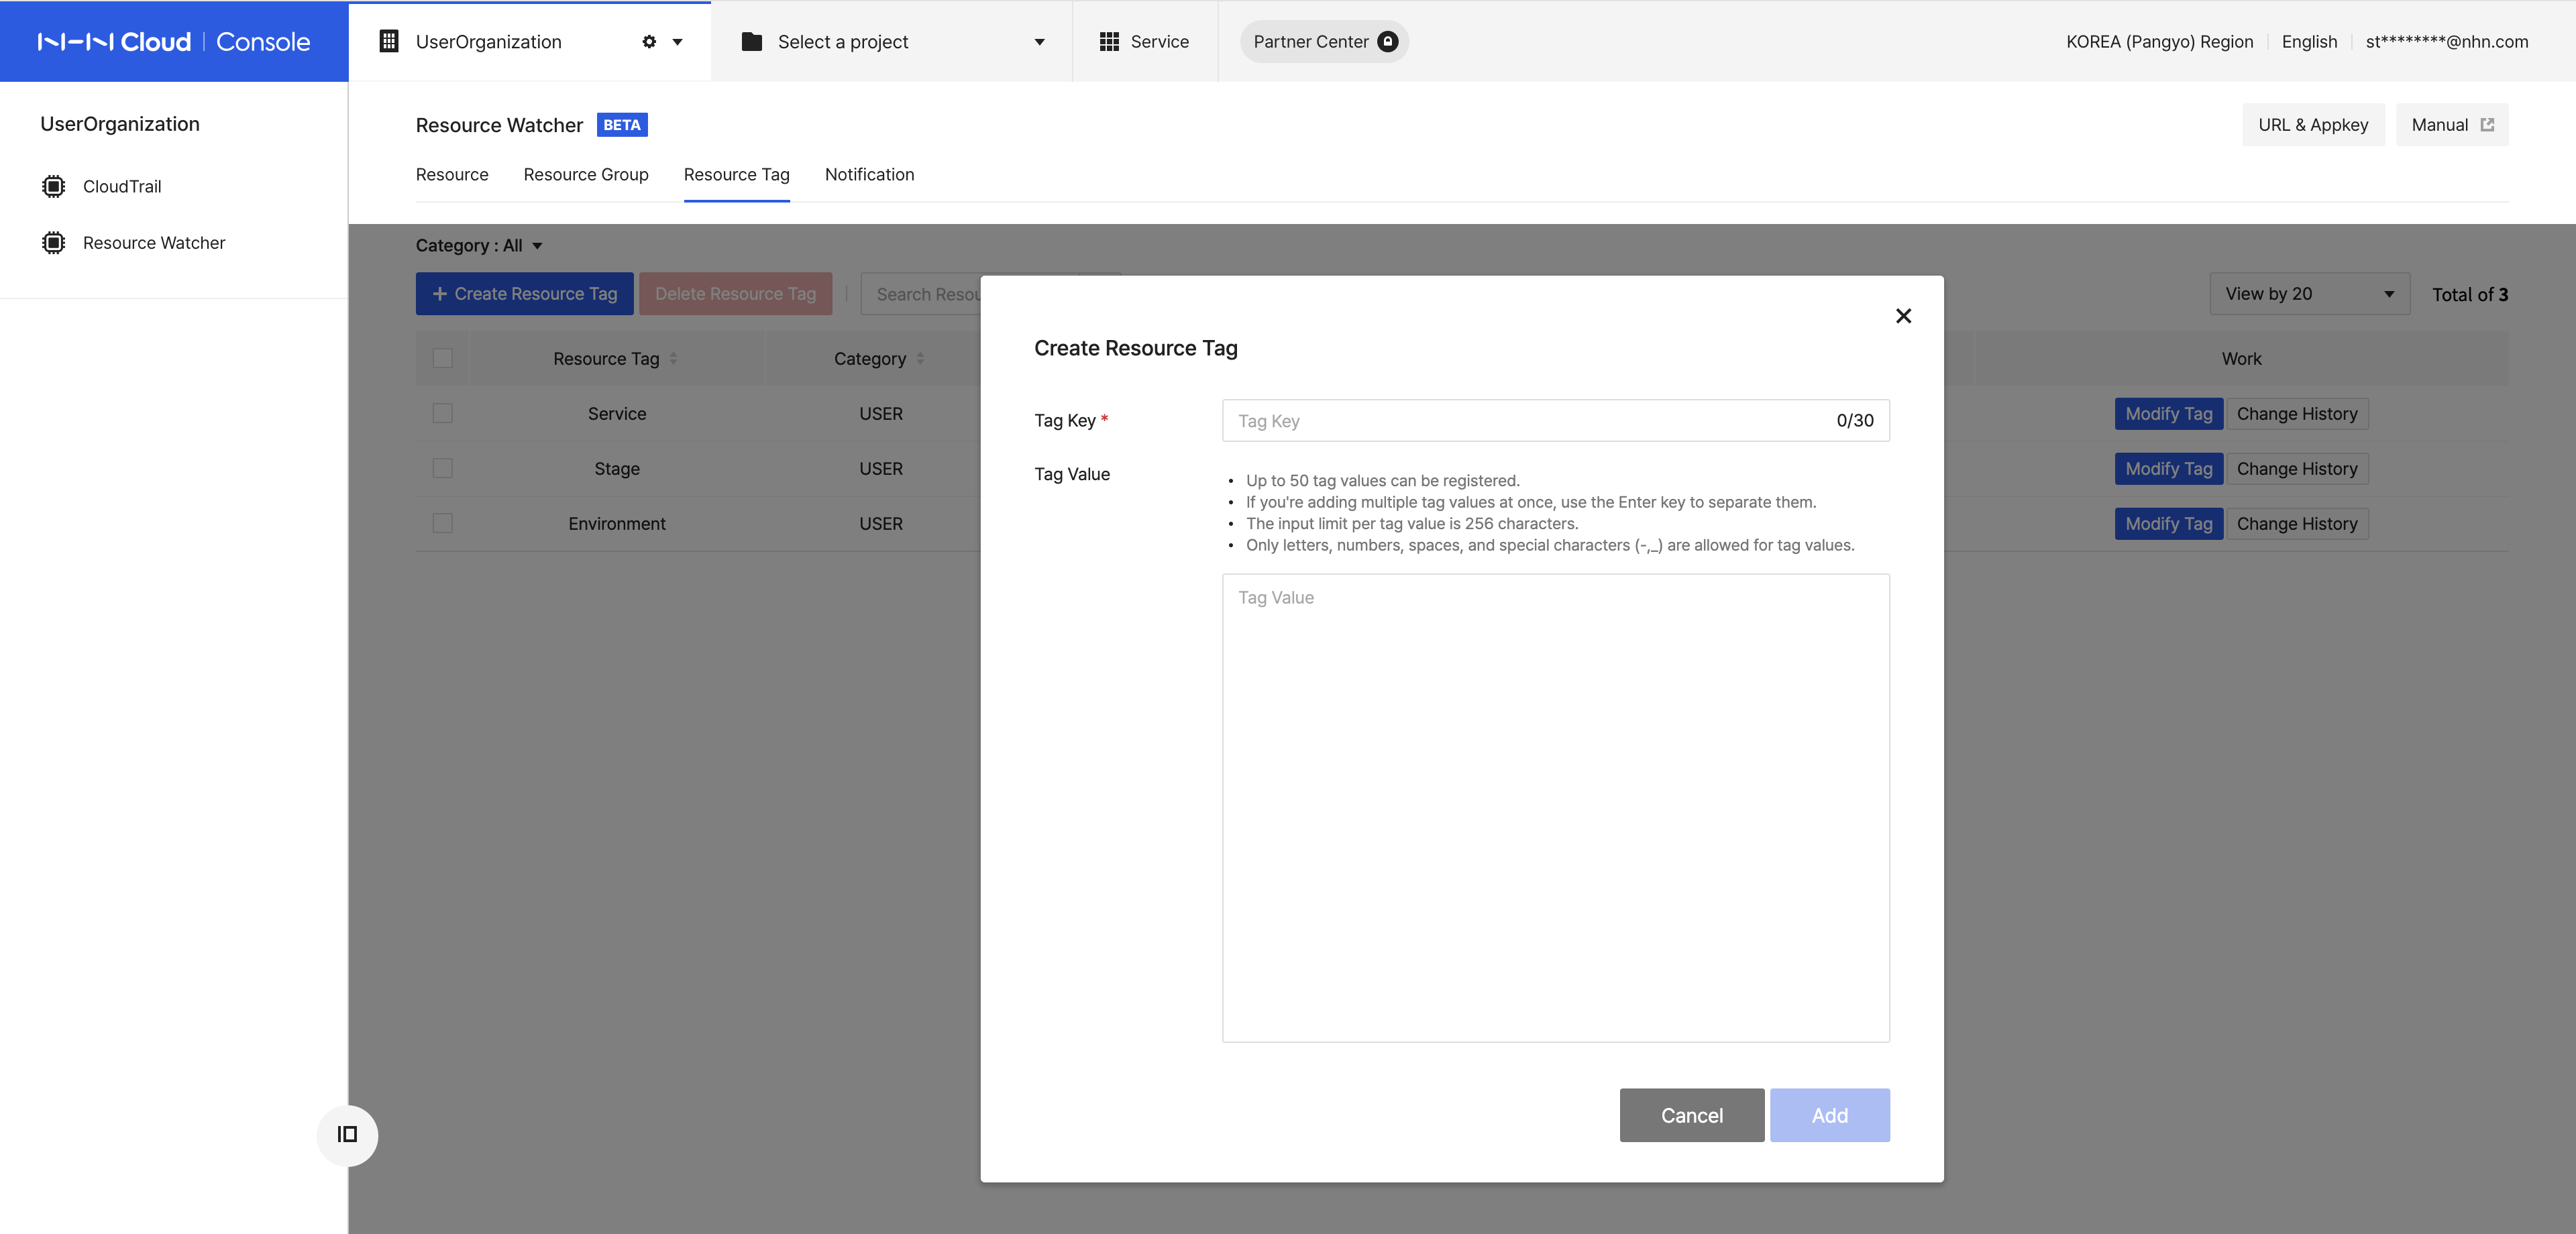Screen dimensions: 2576x1234
Task: Click the NHN Cloud Console logo
Action: 174,42
